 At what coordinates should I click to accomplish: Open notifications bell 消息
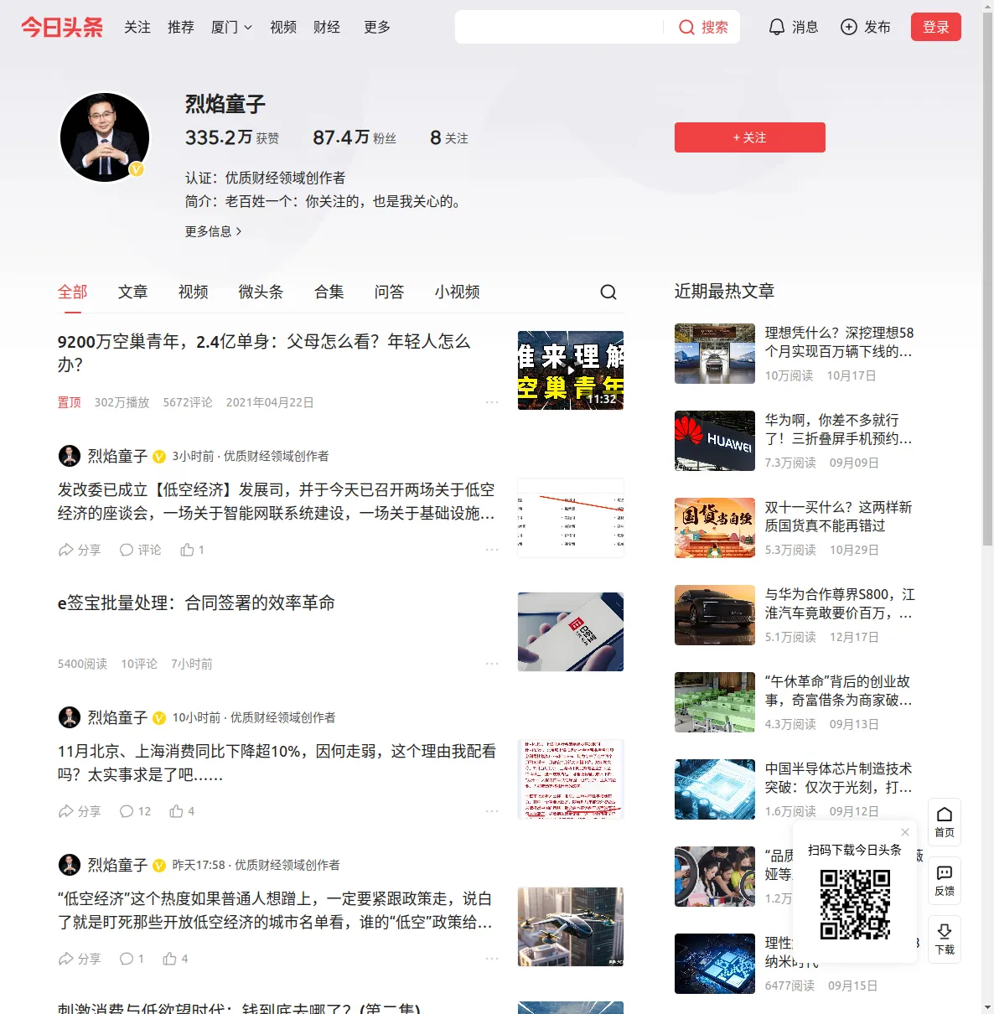(x=793, y=28)
